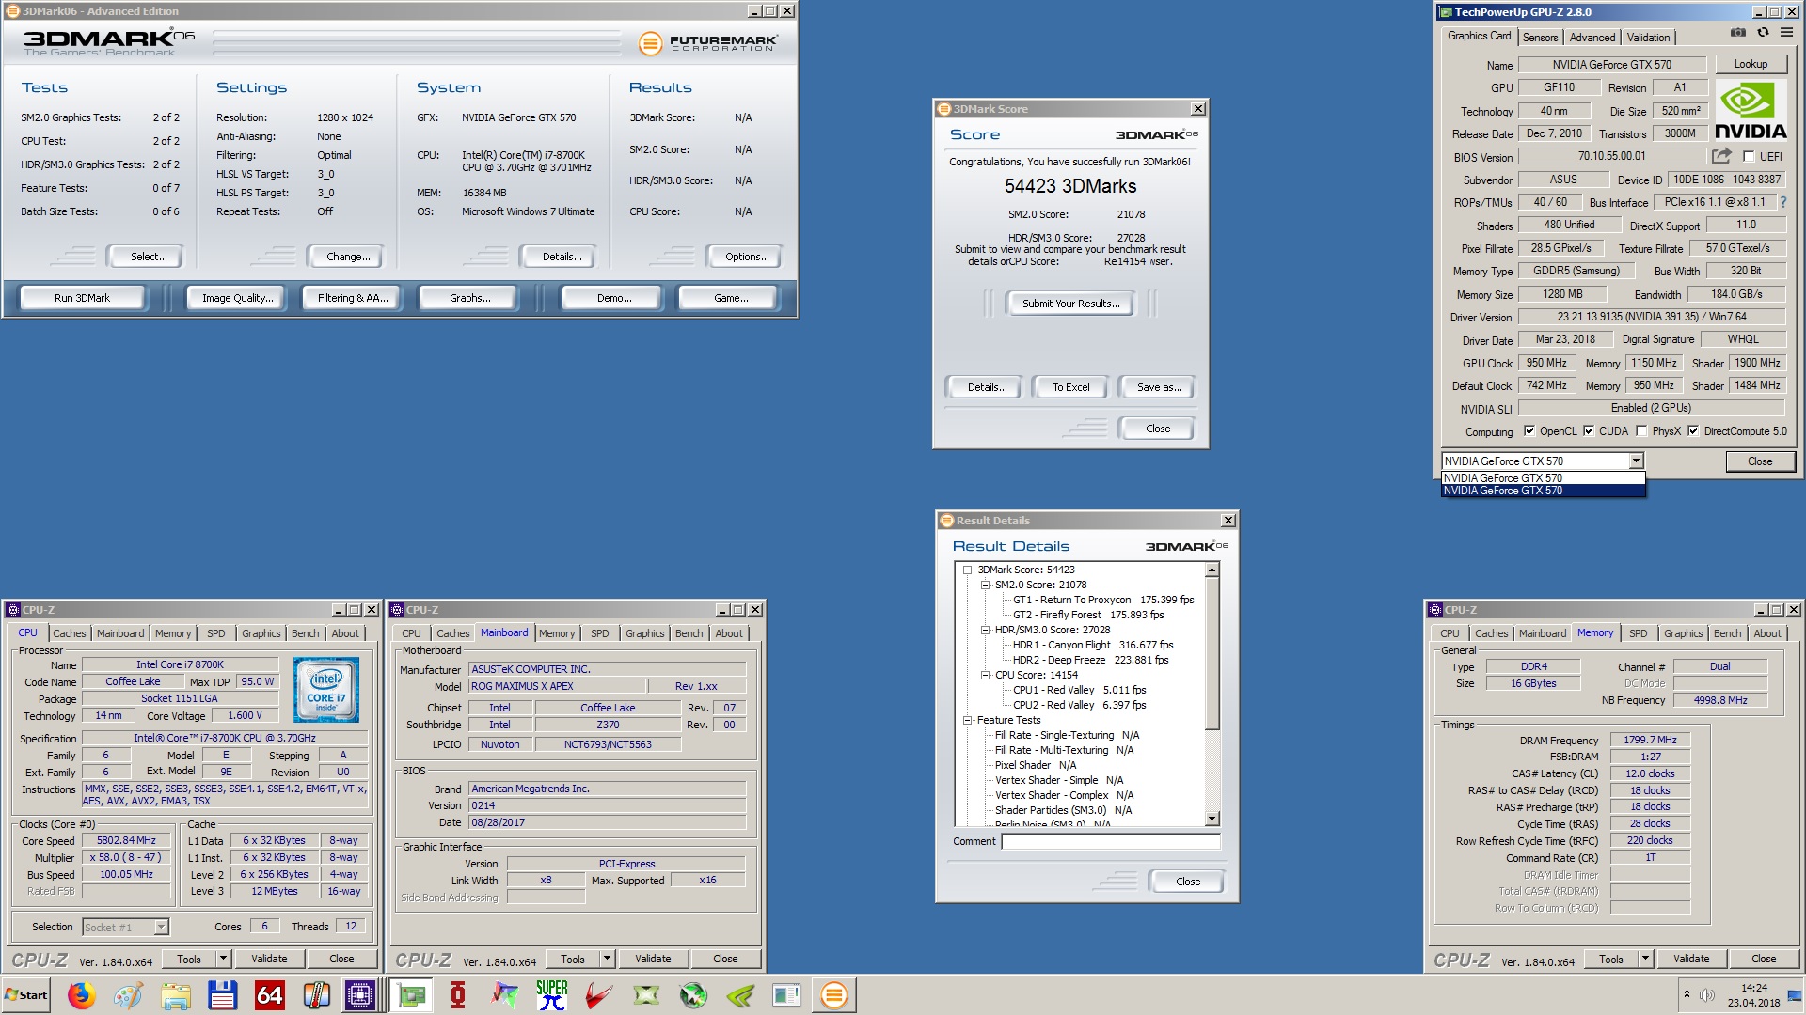Open SPD tab in Mainboard CPU-Z window
Image resolution: width=1806 pixels, height=1015 pixels.
(599, 634)
